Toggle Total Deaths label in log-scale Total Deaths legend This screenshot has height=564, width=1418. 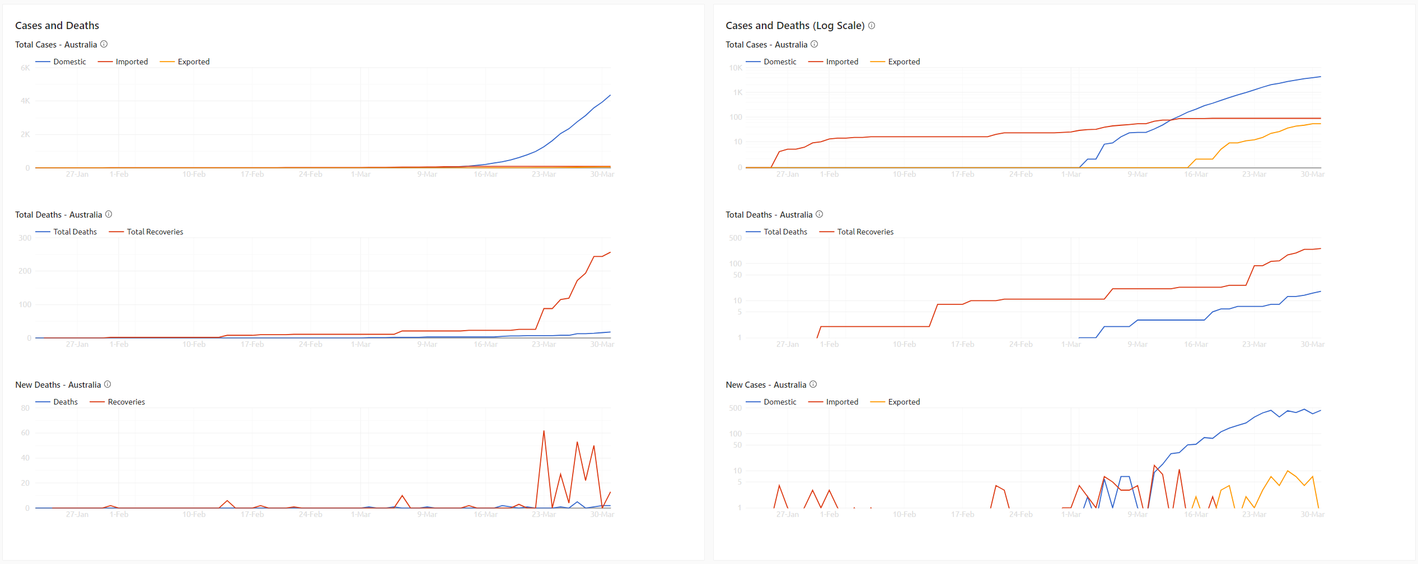click(785, 232)
